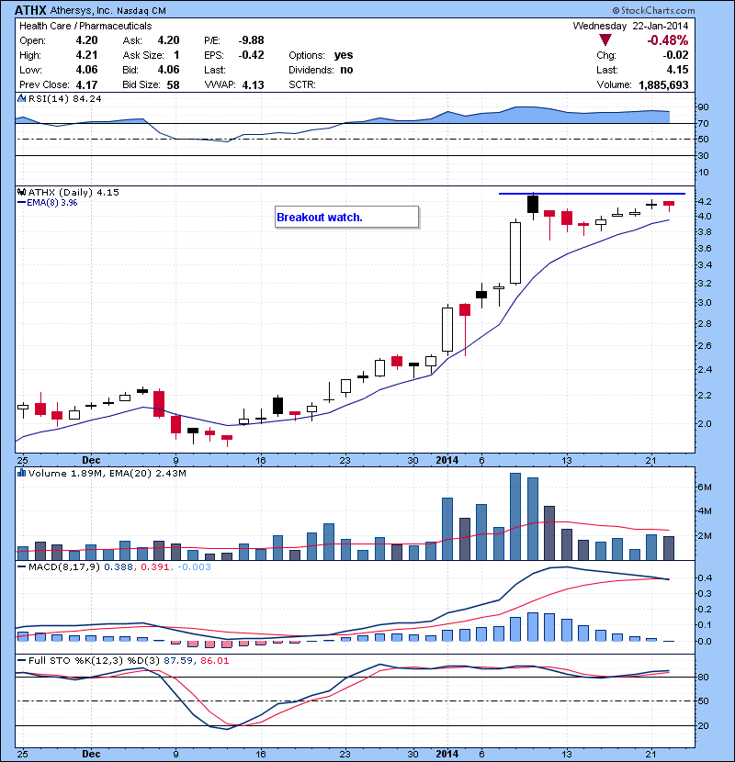
Task: Click the candlestick icon beside ATHX (Daily)
Action: click(x=21, y=192)
